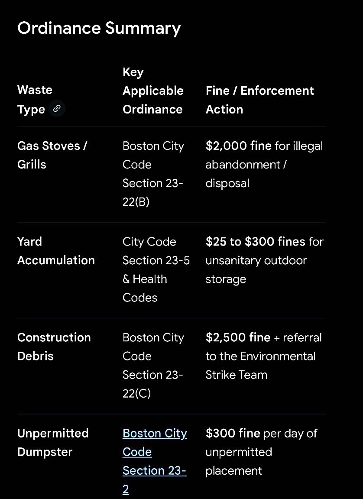This screenshot has width=363, height=499.
Task: Select the Gas Stoves / Grills row label
Action: pyautogui.click(x=52, y=155)
